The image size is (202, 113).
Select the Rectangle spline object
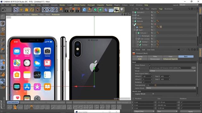coord(146,36)
